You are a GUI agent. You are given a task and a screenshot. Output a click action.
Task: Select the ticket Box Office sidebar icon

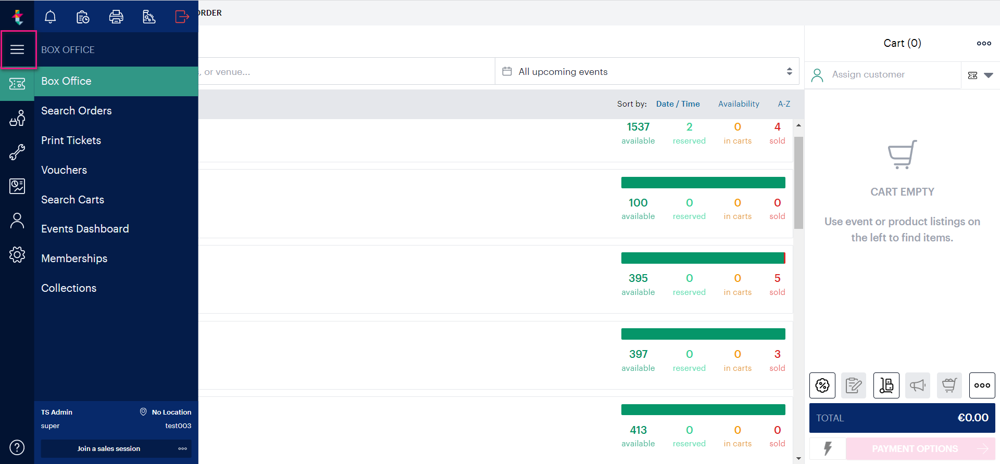click(x=17, y=83)
